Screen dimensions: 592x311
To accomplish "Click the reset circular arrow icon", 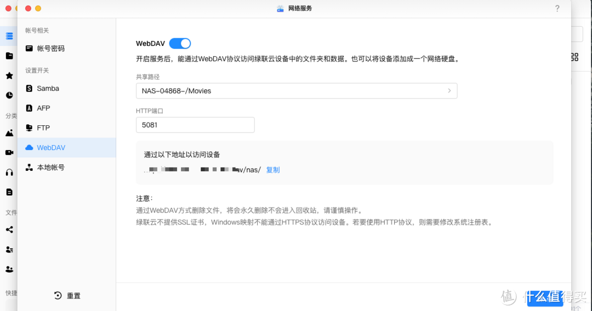I will point(58,296).
